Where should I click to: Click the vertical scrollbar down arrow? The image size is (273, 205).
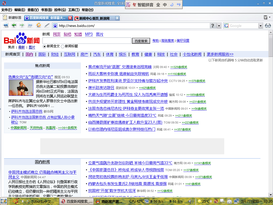[x=271, y=195]
